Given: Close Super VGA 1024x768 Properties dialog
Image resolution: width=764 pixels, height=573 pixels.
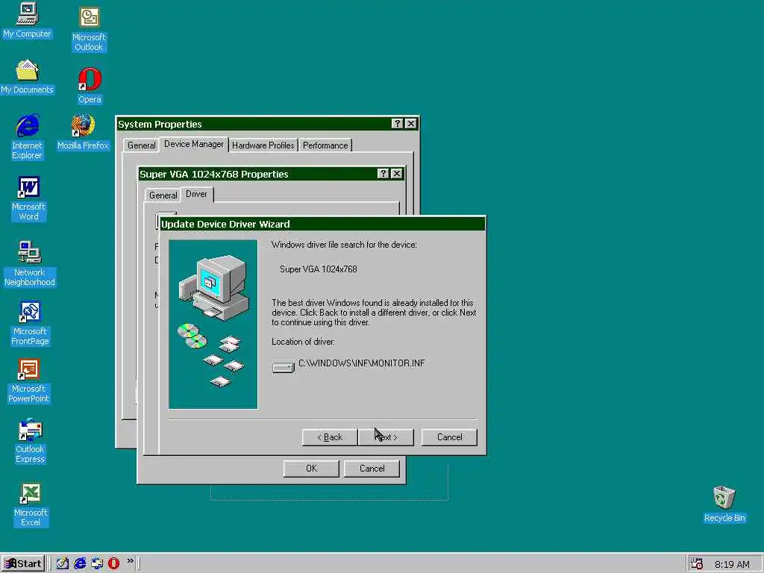Looking at the screenshot, I should [x=397, y=173].
